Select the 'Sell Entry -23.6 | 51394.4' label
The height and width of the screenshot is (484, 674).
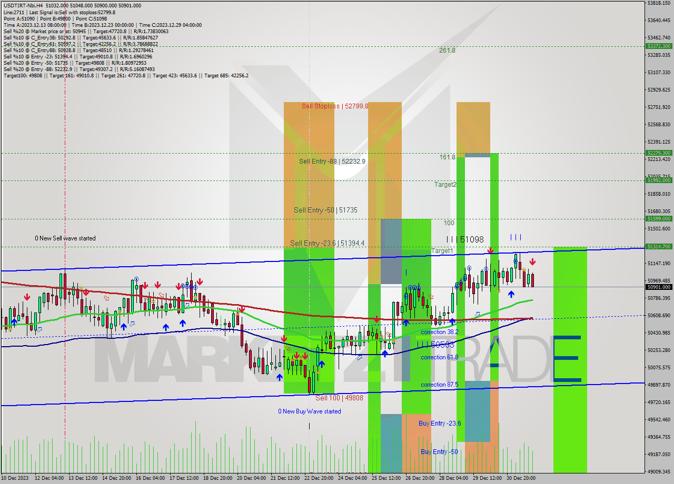(327, 244)
